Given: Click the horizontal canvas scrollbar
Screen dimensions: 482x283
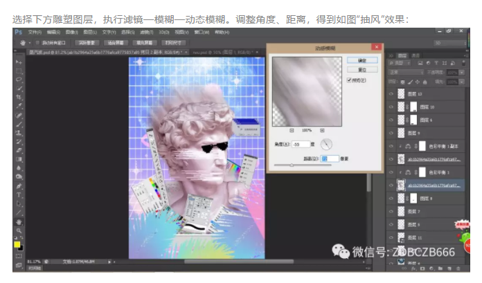Looking at the screenshot, I should tap(238, 262).
